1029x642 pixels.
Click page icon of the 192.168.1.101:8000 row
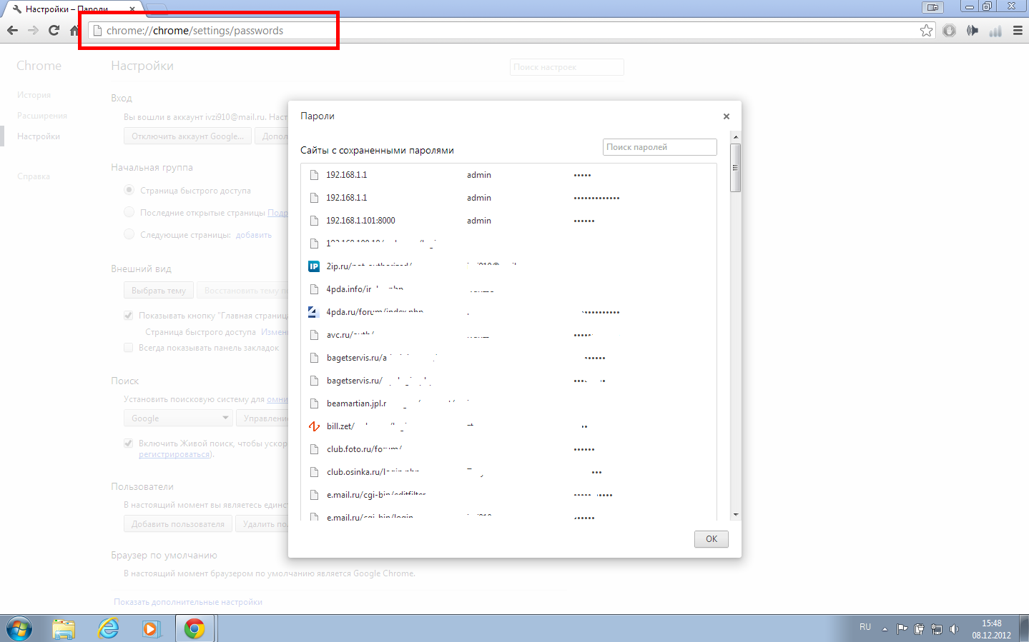click(x=313, y=221)
